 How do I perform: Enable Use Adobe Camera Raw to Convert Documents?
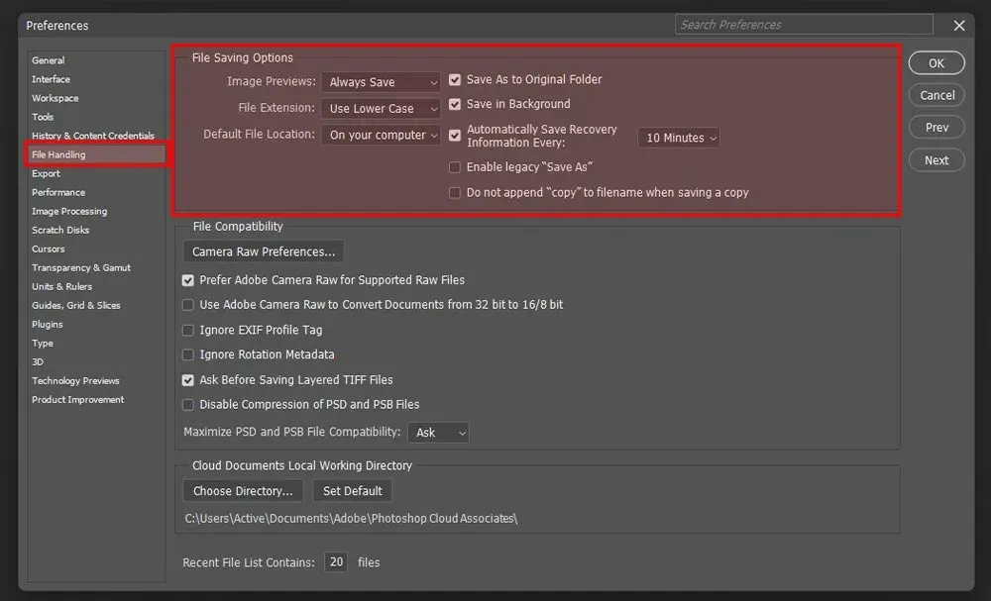pyautogui.click(x=187, y=305)
